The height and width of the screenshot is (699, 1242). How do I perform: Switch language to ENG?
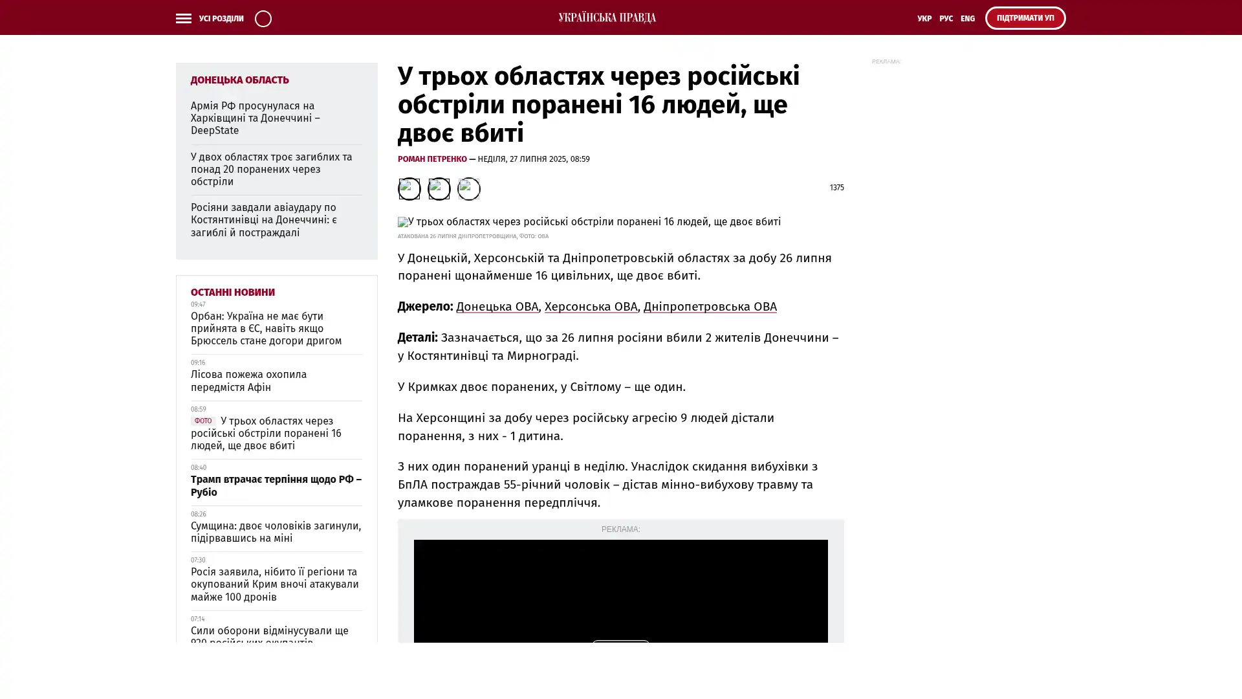point(967,19)
